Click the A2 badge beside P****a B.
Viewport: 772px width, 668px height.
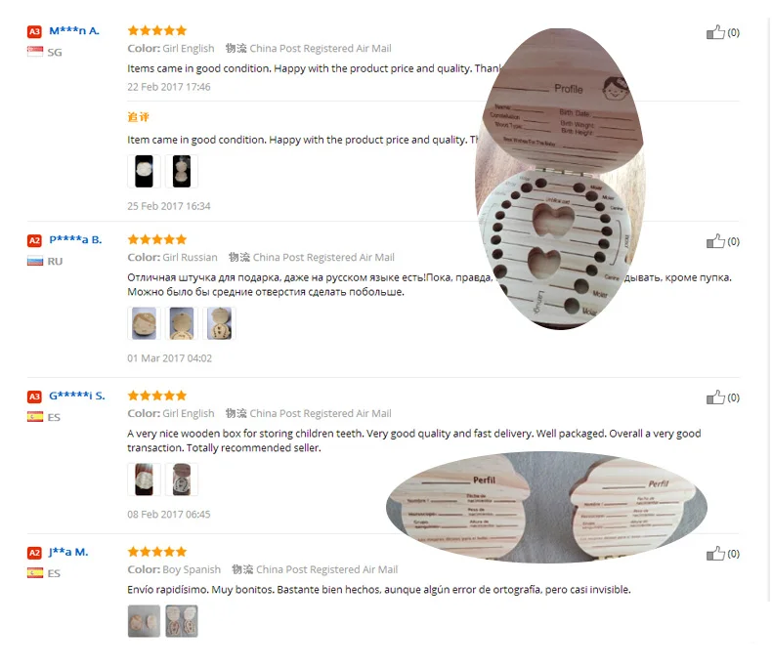click(34, 240)
